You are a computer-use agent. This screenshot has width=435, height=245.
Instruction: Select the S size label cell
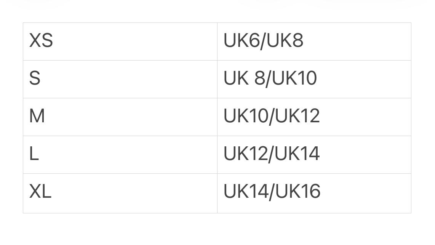click(x=35, y=78)
